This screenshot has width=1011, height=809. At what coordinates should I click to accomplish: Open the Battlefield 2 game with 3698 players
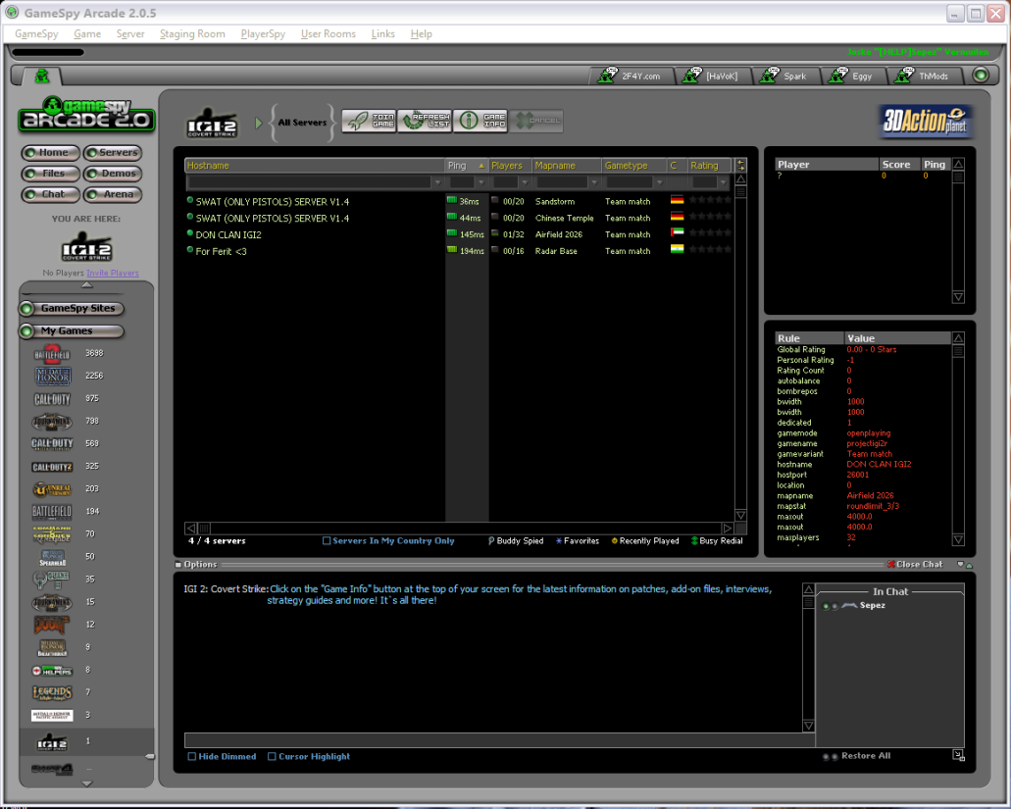(52, 354)
